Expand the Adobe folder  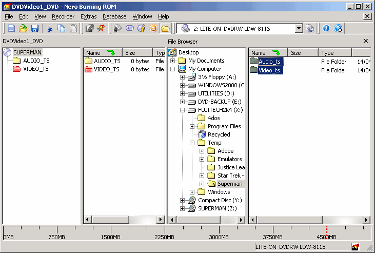pos(202,151)
